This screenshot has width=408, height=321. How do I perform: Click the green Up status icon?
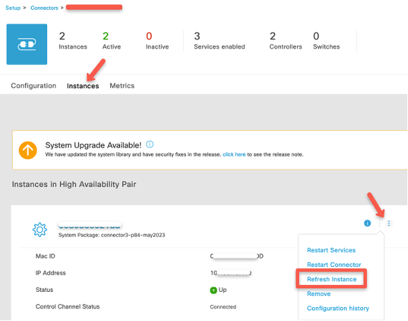[x=214, y=290]
